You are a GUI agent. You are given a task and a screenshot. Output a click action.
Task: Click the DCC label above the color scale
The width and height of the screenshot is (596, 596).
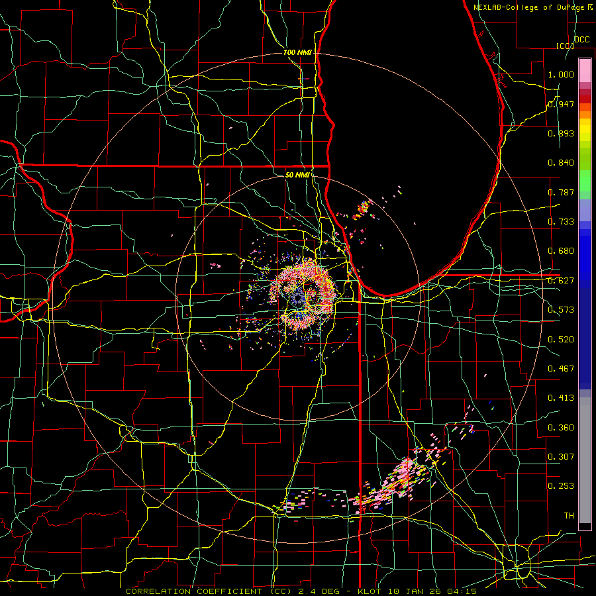click(x=581, y=40)
